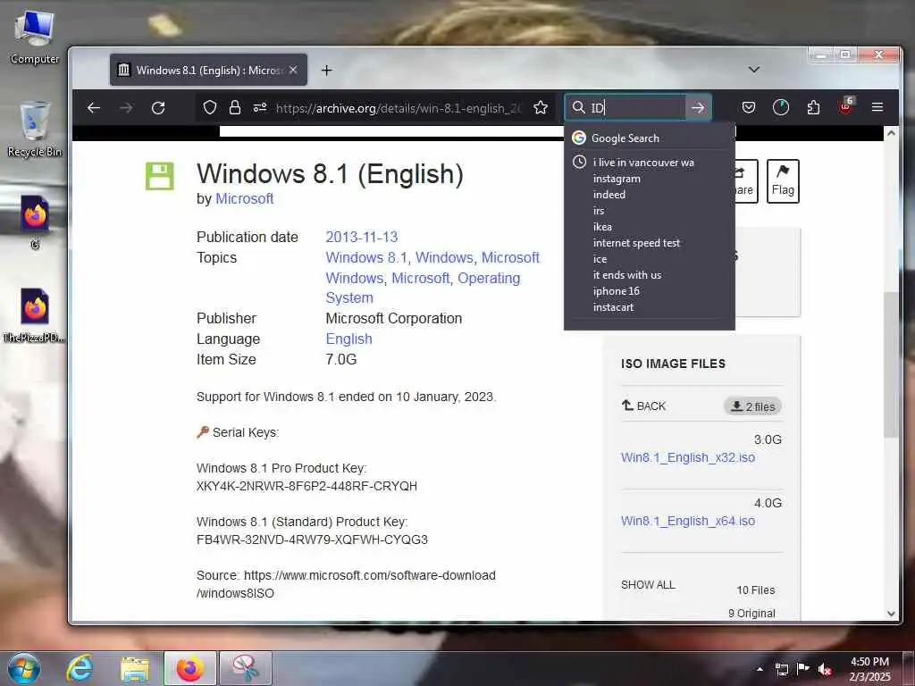Screen dimensions: 915x686
Task: Open the Firefox hamburger menu
Action: tap(877, 107)
